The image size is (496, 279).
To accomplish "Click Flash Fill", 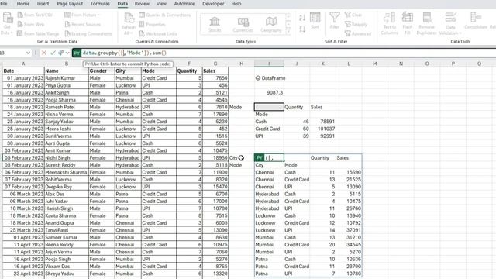I will tap(408, 24).
